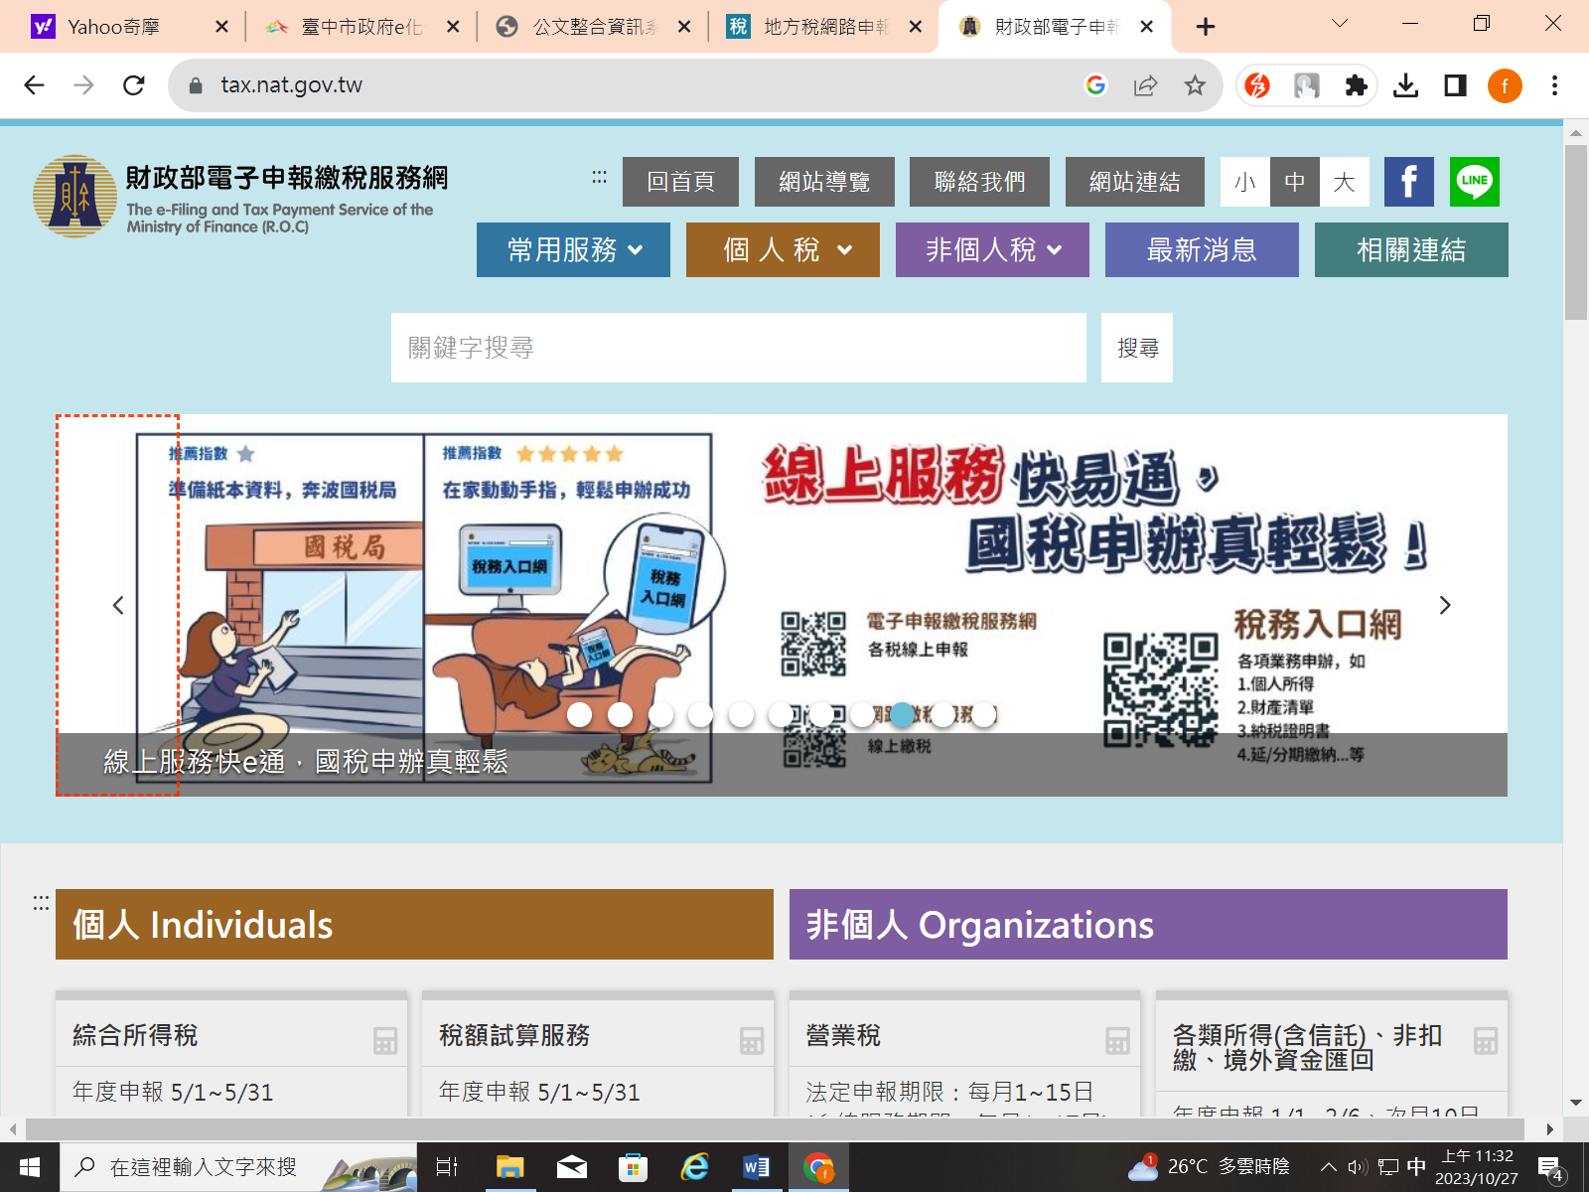Toggle the browser side panel icon
This screenshot has height=1192, width=1589.
pos(1455,85)
